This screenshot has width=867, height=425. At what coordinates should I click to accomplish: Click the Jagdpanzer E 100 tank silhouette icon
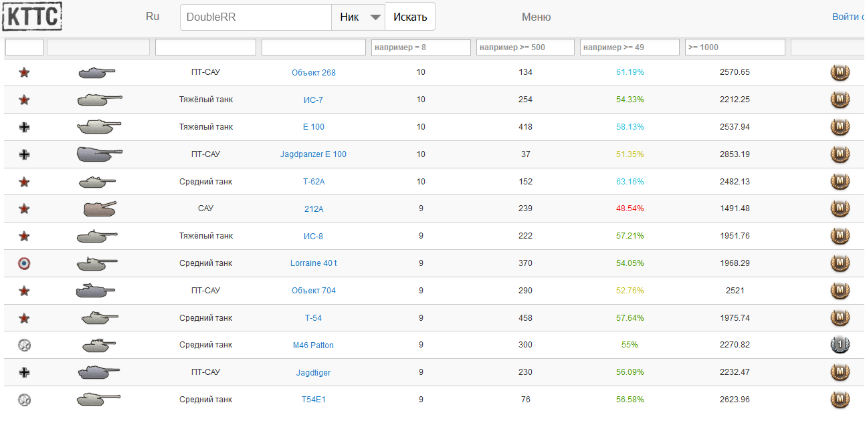click(x=99, y=154)
